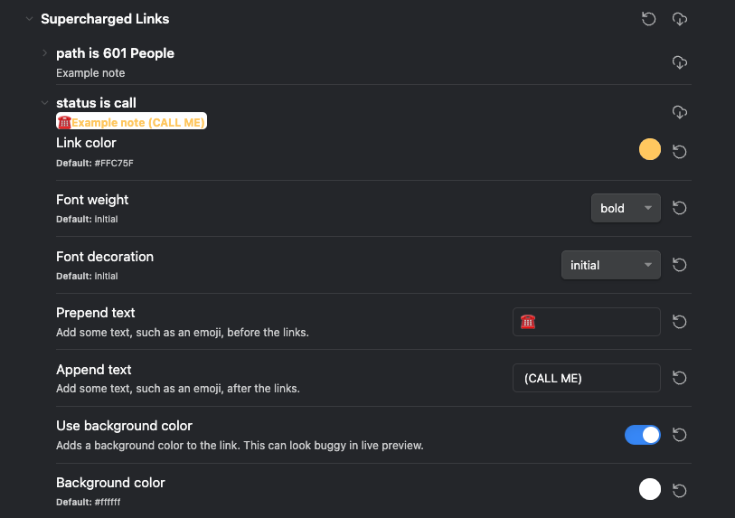Click the Append text input field
Image resolution: width=735 pixels, height=518 pixels.
[586, 378]
